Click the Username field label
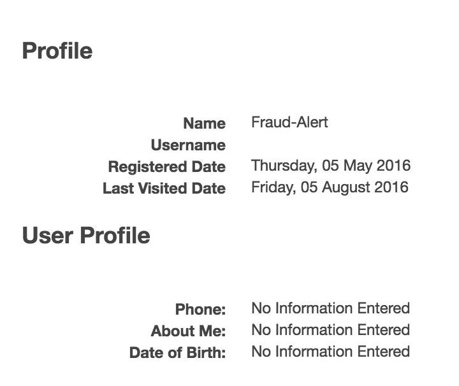 [188, 145]
